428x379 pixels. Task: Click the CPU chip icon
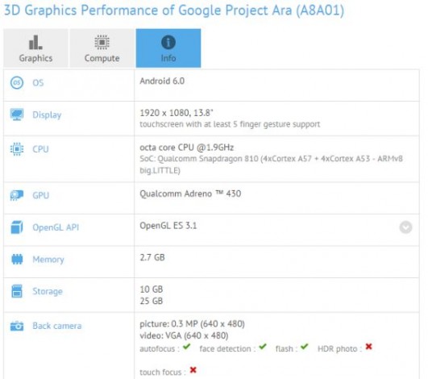click(17, 149)
